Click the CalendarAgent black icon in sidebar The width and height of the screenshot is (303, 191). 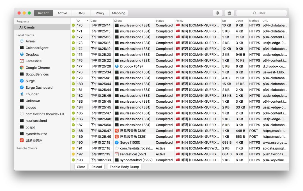22,48
